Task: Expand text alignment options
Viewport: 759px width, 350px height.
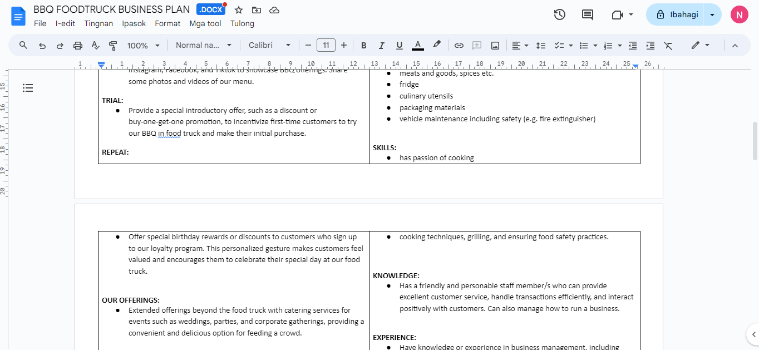Action: (x=526, y=46)
